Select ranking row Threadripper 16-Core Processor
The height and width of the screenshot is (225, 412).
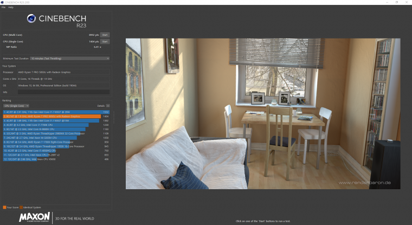coord(56,146)
